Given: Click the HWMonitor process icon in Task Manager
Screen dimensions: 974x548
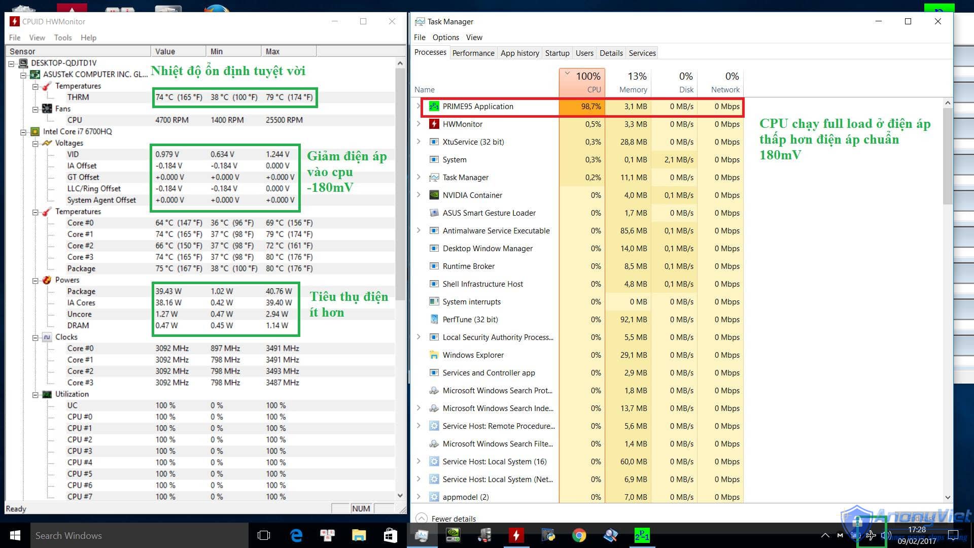Looking at the screenshot, I should 434,124.
